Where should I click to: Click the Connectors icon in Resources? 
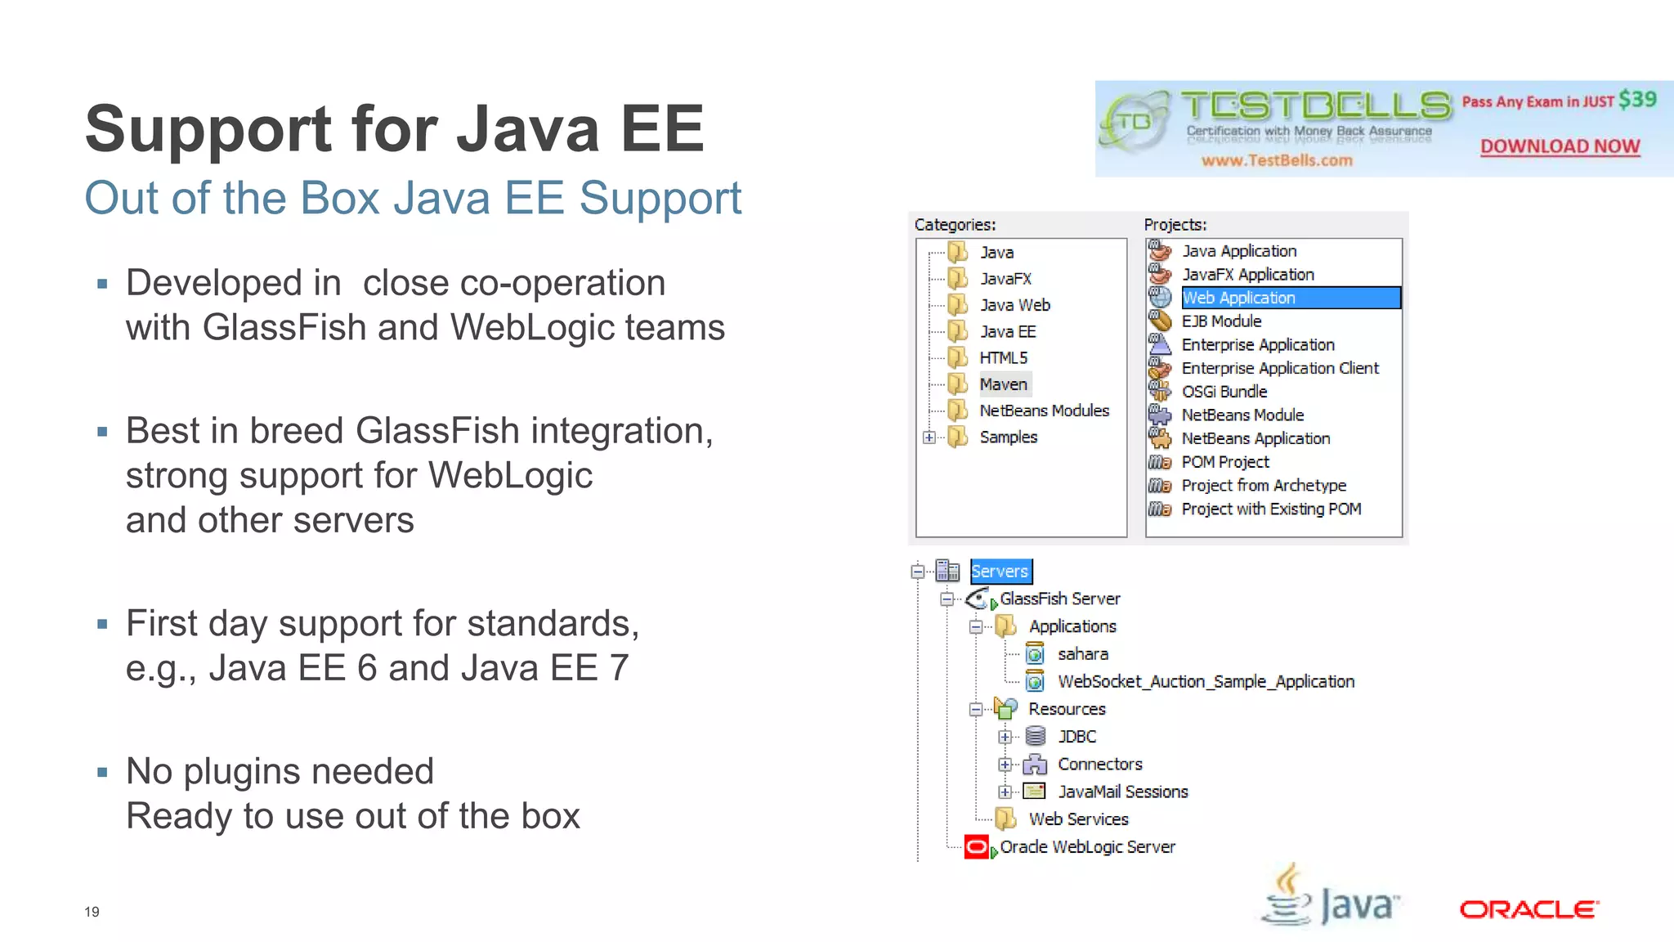tap(1035, 764)
